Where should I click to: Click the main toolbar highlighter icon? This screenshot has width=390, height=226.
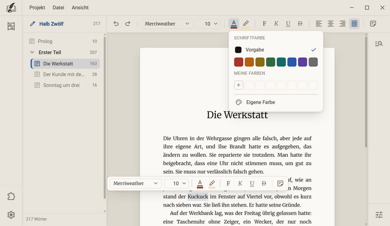(246, 23)
